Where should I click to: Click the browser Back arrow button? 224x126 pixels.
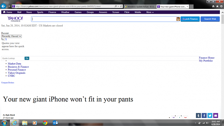pyautogui.click(x=3, y=6)
